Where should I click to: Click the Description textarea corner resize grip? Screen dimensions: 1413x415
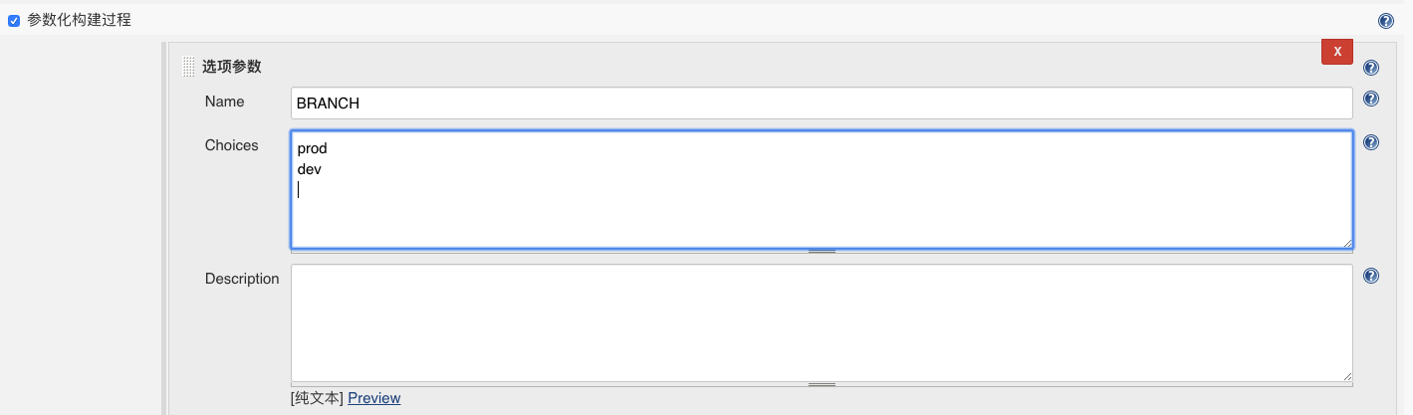click(x=1347, y=375)
